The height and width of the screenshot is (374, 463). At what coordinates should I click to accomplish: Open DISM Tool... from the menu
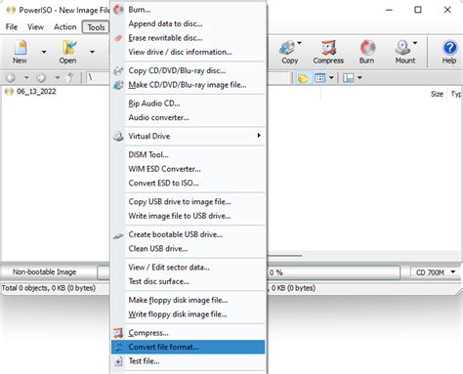click(189, 154)
